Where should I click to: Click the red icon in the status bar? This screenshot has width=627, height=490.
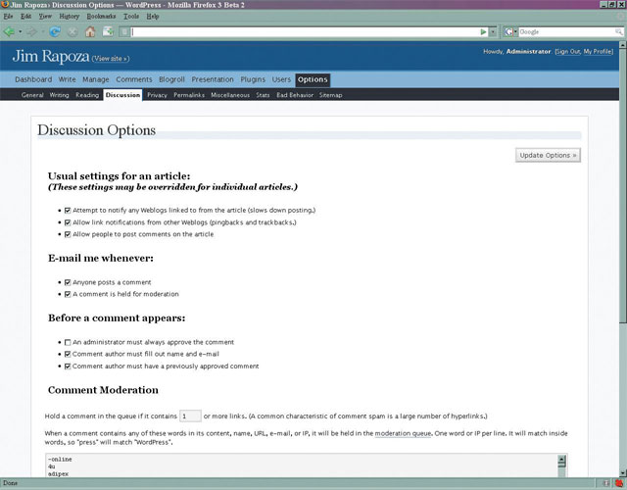pos(619,483)
